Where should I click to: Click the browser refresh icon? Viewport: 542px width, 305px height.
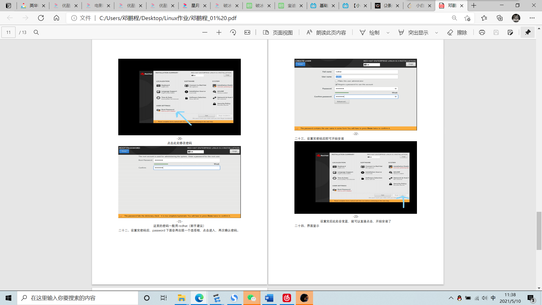[x=41, y=18]
